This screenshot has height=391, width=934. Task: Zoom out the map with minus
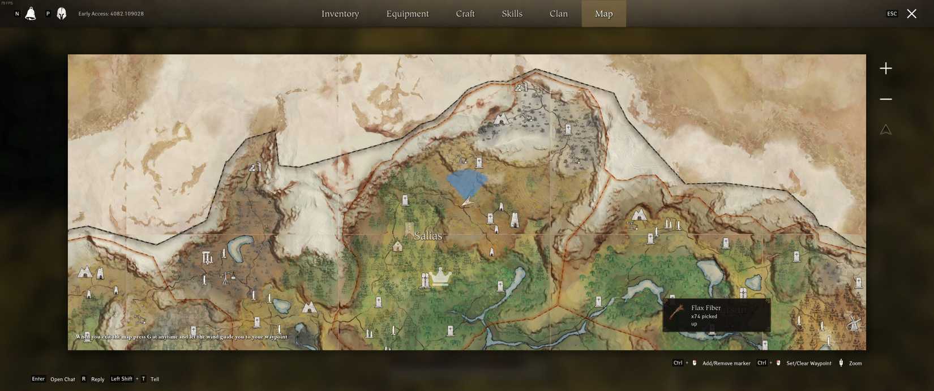(x=885, y=99)
